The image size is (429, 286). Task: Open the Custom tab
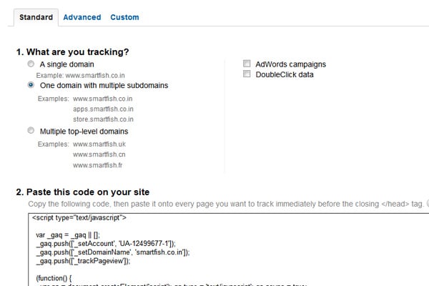[x=124, y=17]
